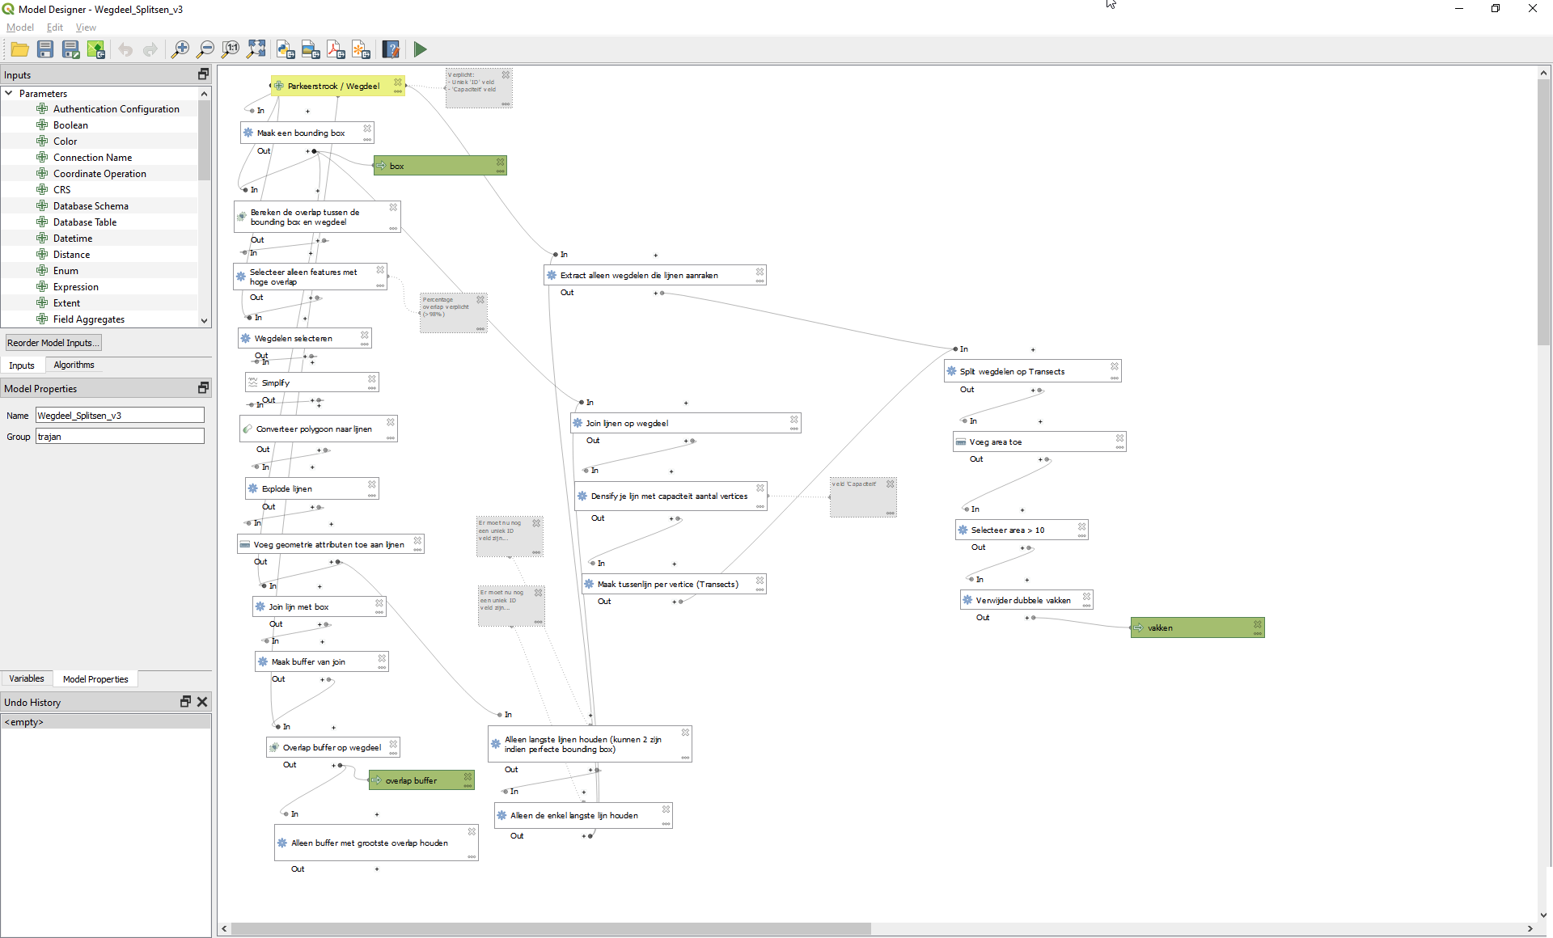Click the Model Properties tab
1553x938 pixels.
95,678
